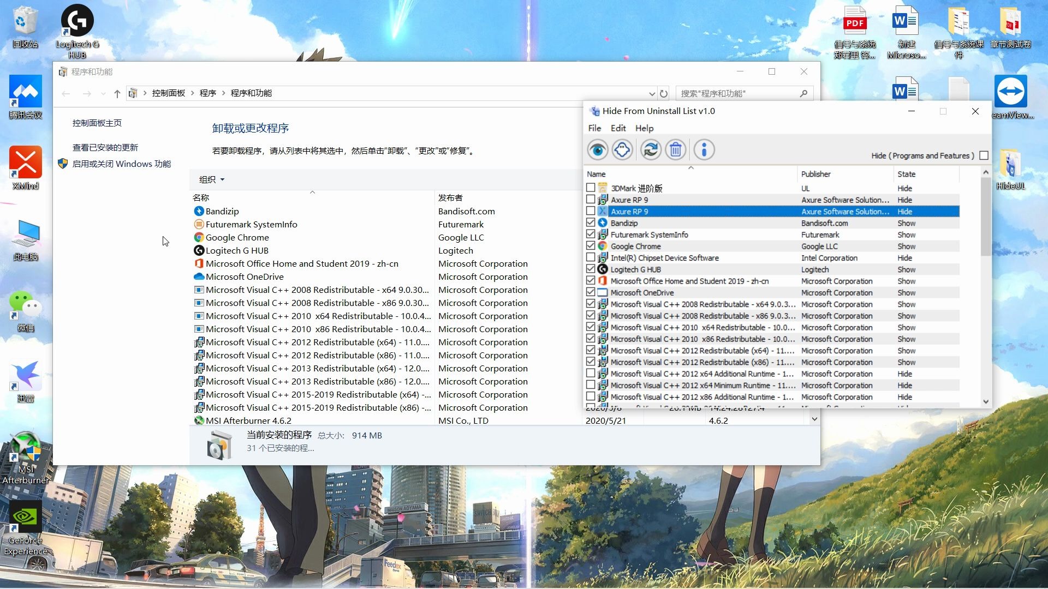Click 控制面板 breadcrumb
This screenshot has width=1048, height=589.
click(x=169, y=93)
